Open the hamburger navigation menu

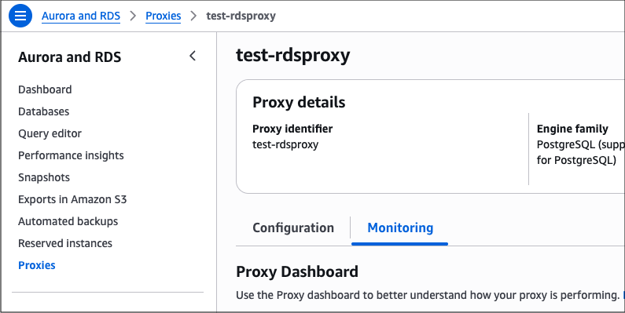(x=20, y=16)
